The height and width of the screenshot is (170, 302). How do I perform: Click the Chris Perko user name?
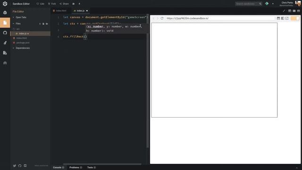(287, 3)
